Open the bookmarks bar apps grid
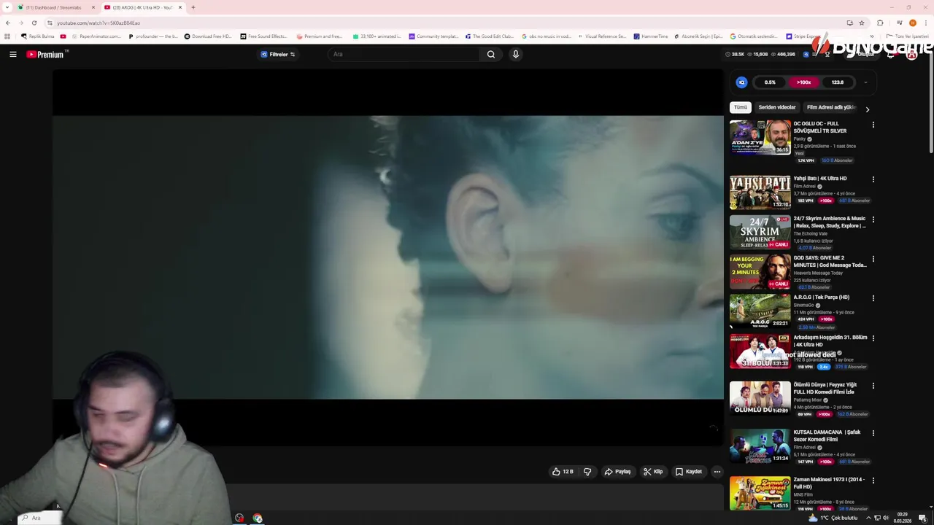This screenshot has height=525, width=934. (7, 36)
